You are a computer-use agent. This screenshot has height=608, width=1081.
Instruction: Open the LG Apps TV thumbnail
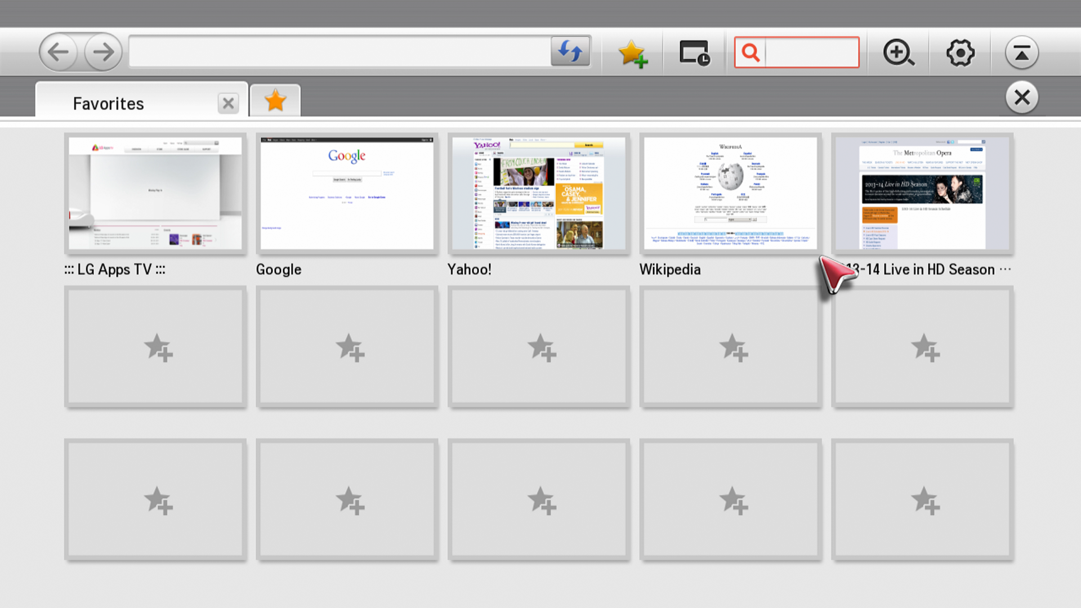pos(155,194)
